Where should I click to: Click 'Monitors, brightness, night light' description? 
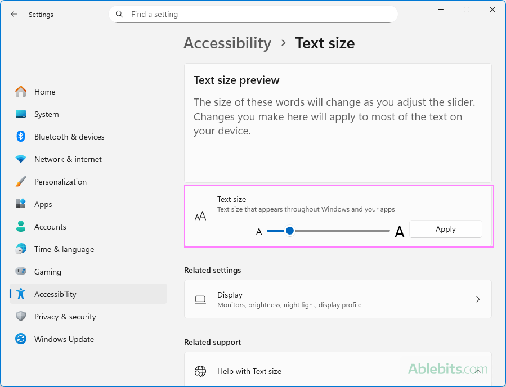[x=289, y=305]
